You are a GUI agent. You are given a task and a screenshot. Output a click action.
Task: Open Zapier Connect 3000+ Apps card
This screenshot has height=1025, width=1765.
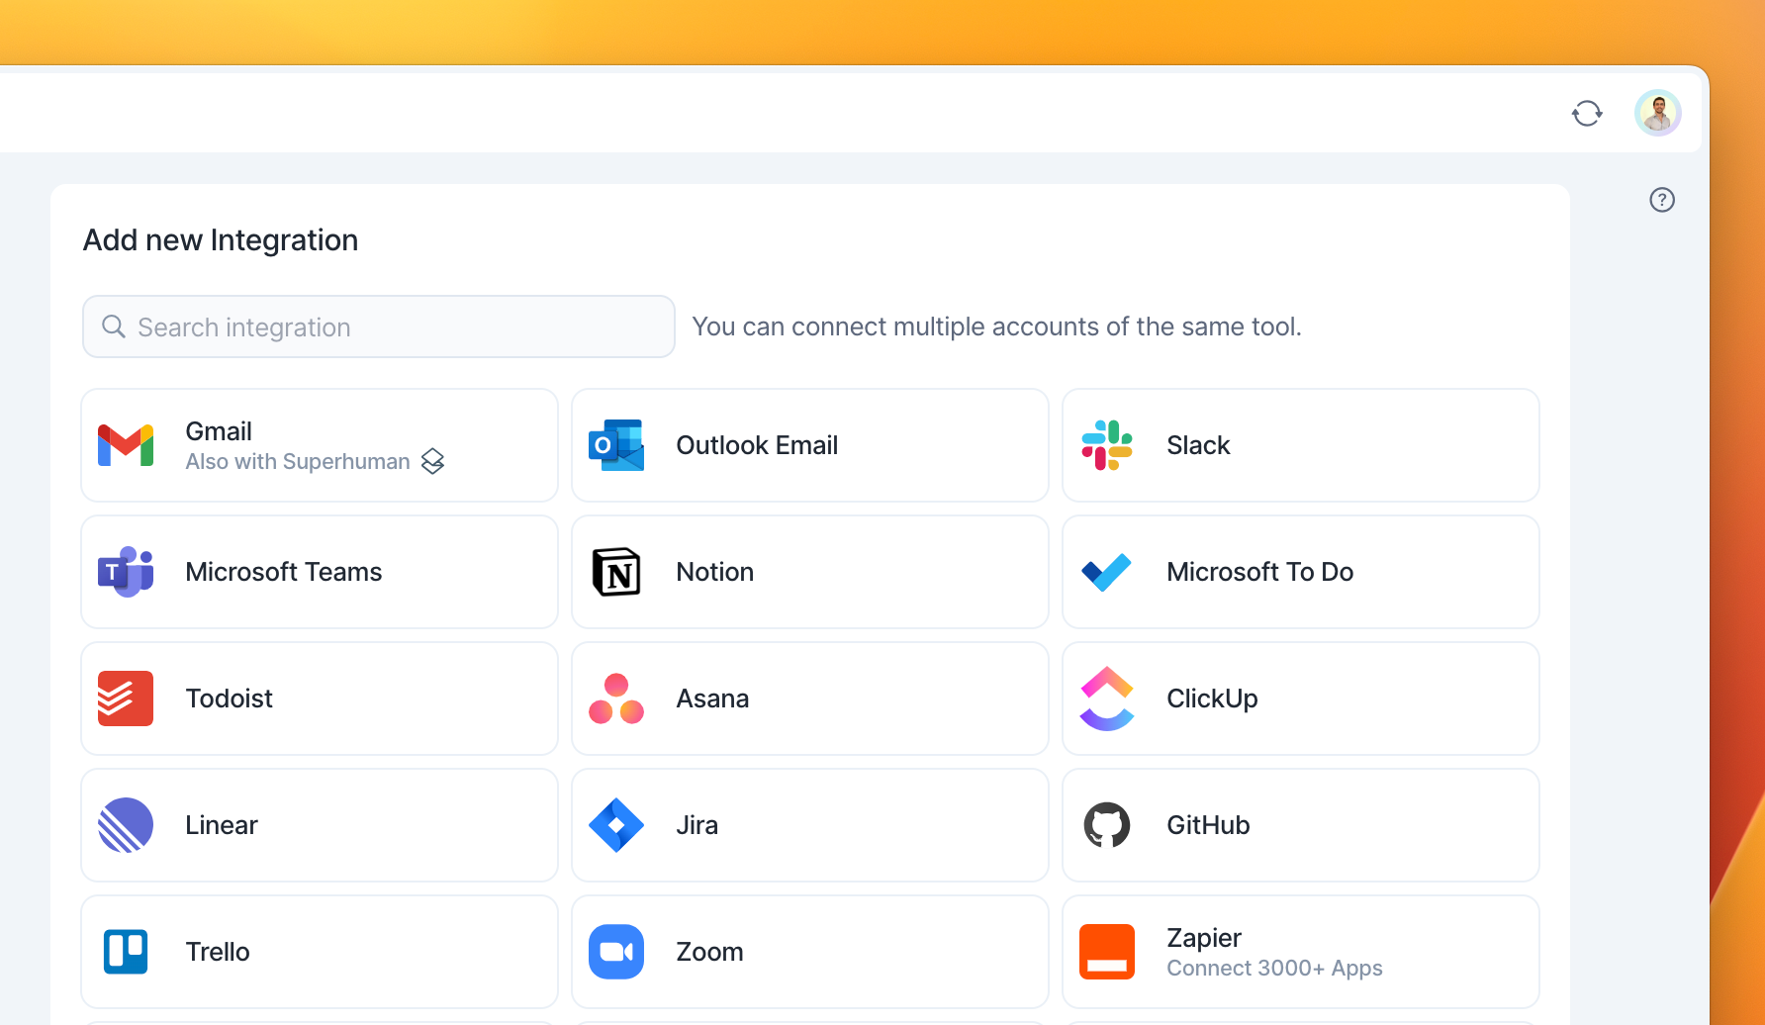click(1300, 952)
